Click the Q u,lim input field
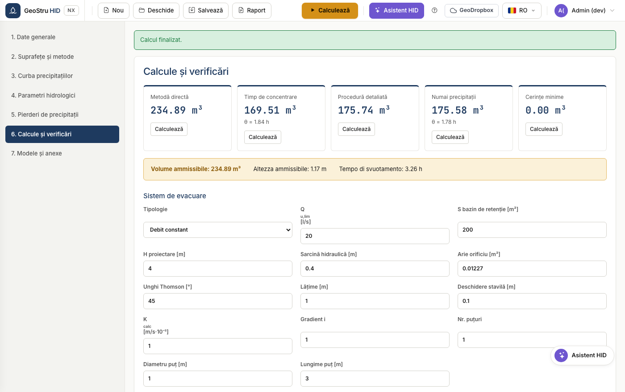 click(x=375, y=236)
